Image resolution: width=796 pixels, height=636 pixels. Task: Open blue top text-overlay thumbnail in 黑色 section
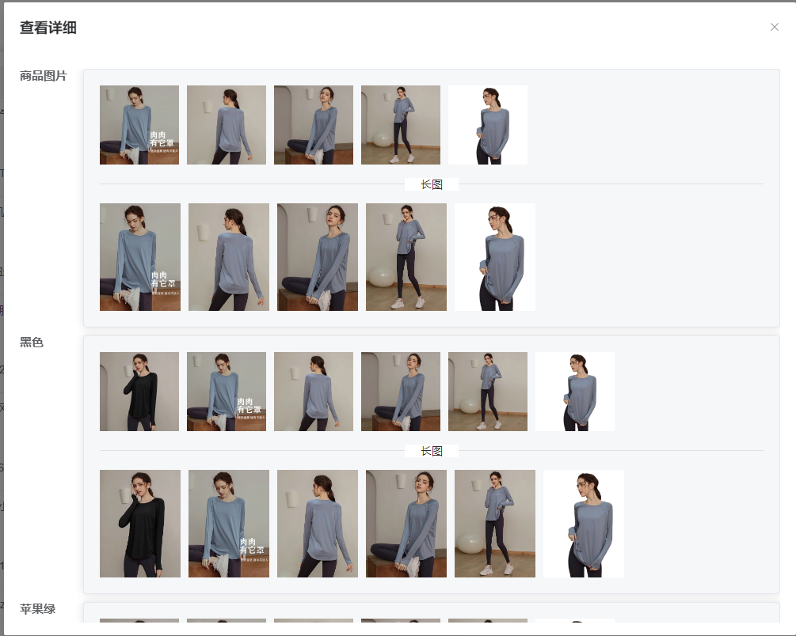227,392
